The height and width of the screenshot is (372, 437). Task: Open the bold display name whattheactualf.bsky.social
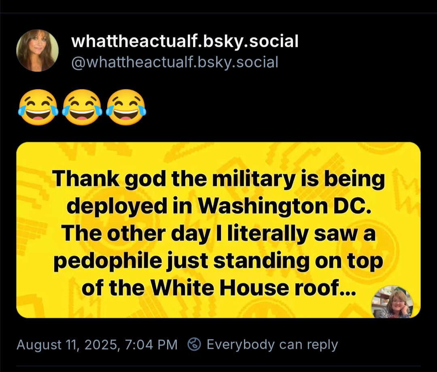point(185,41)
